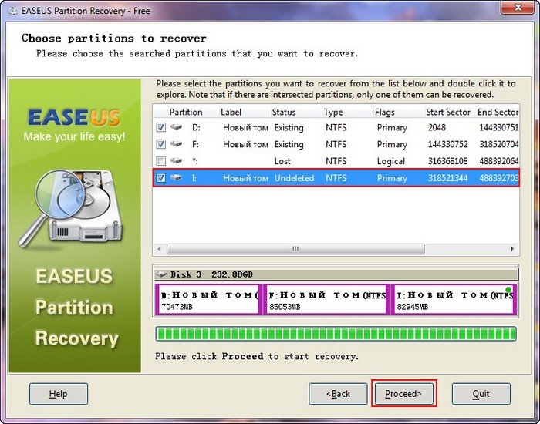540x424 pixels.
Task: Click start sector value '318521344'
Action: [x=447, y=178]
